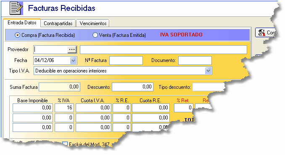
Task: Click the IVA SOPORTADO red label
Action: [181, 35]
